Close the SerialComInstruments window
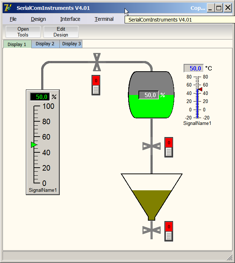 pyautogui.click(x=228, y=8)
